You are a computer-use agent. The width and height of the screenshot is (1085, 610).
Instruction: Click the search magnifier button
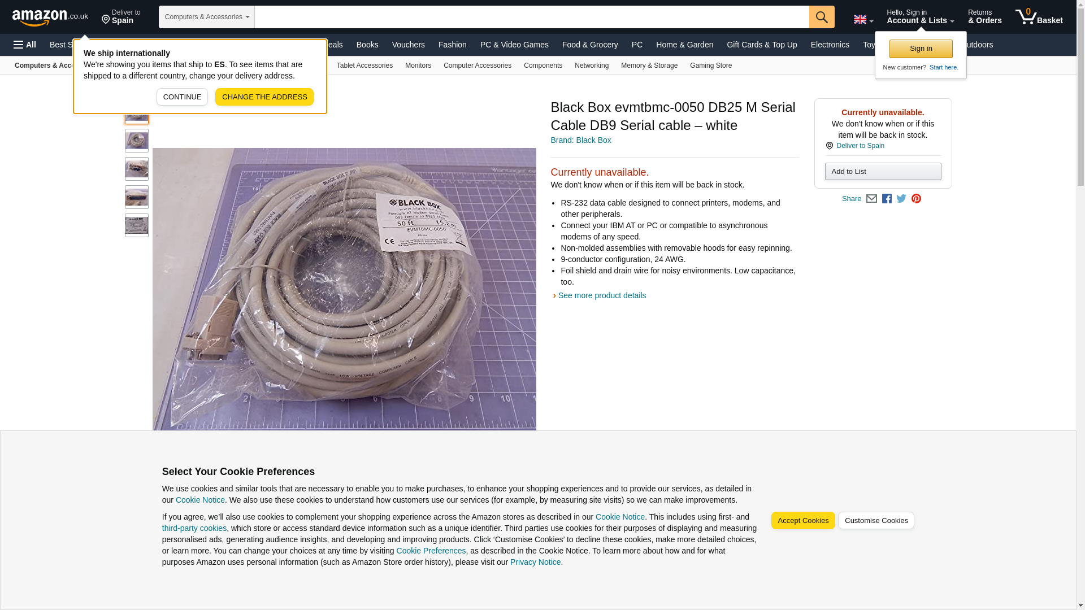pos(822,17)
